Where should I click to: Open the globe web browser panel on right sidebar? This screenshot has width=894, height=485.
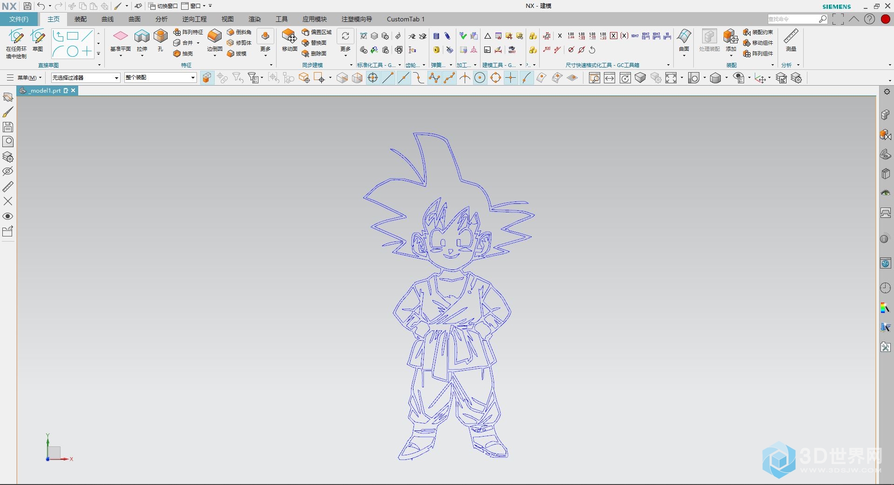click(886, 263)
